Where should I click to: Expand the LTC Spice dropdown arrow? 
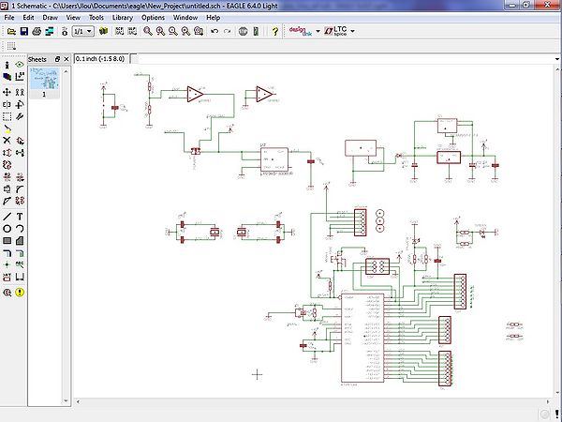(351, 31)
